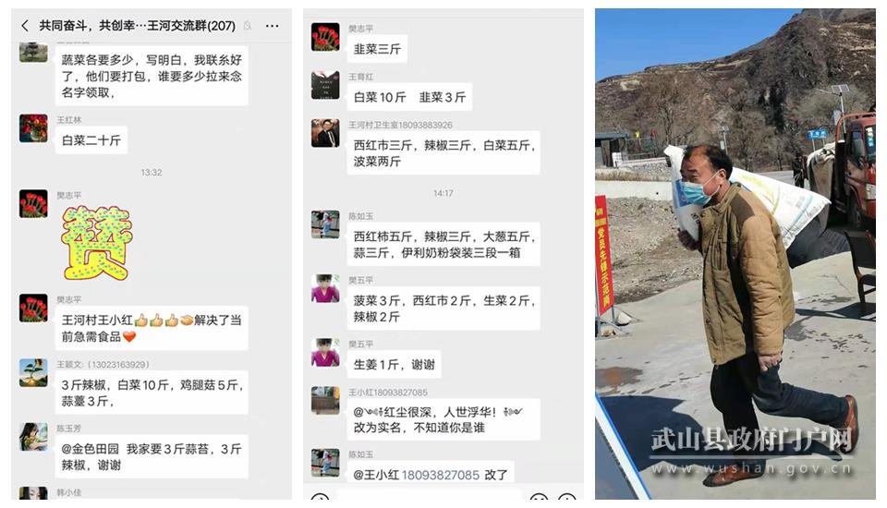Tap the back arrow in chat header
This screenshot has width=887, height=508.
[x=24, y=26]
